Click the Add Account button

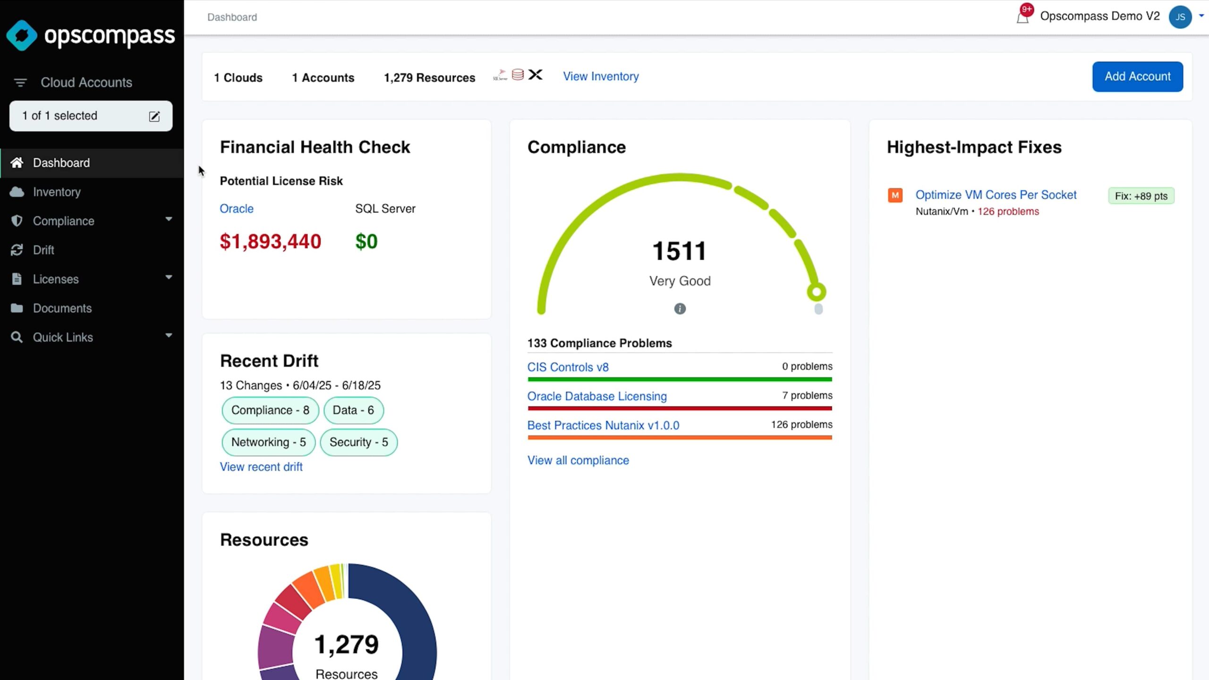coord(1137,76)
